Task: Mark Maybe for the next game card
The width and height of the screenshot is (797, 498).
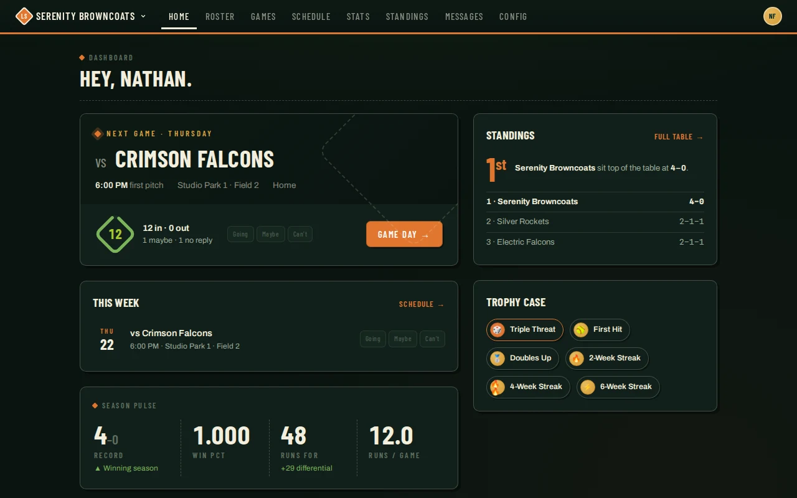Action: point(270,234)
